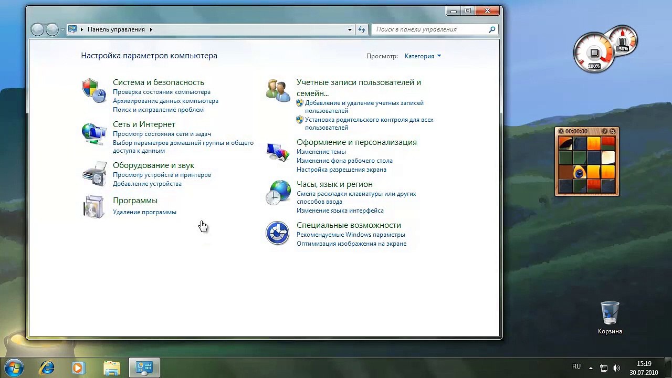Expand the arrow after Панель управления breadcrumb
The height and width of the screenshot is (378, 672).
[151, 29]
